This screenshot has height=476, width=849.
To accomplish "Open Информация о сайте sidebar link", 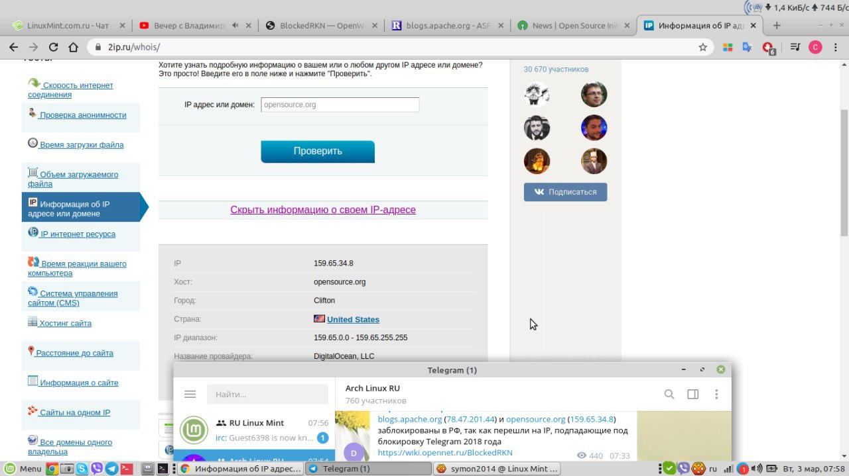I will [x=79, y=383].
